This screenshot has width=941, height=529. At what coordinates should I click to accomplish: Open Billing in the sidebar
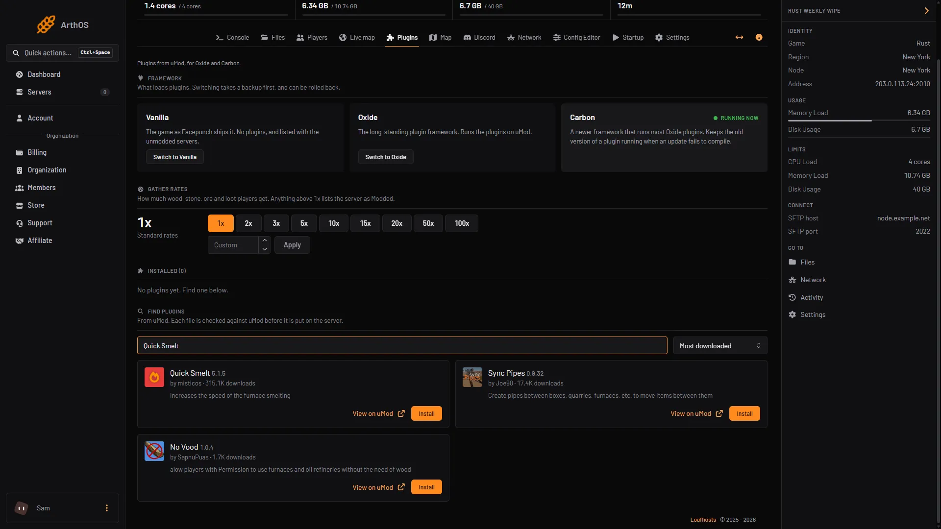62,152
